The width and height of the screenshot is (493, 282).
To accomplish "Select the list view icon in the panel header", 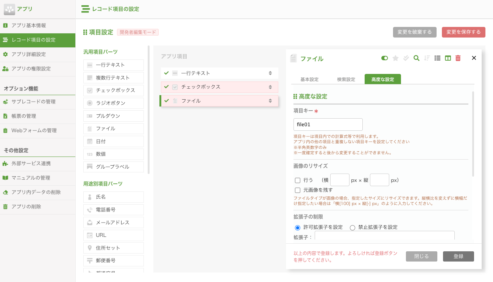I will (x=437, y=58).
